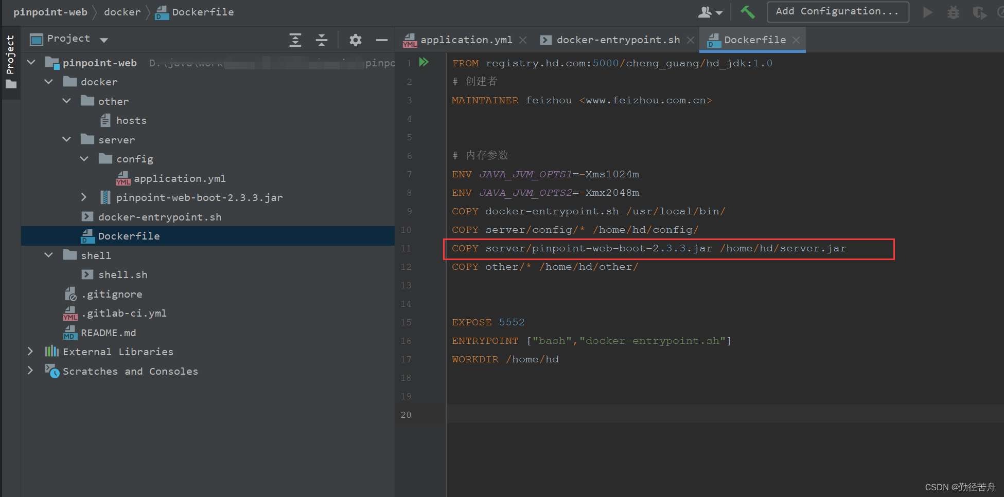Image resolution: width=1004 pixels, height=497 pixels.
Task: Click the Scratches and Consoles icon
Action: point(52,371)
